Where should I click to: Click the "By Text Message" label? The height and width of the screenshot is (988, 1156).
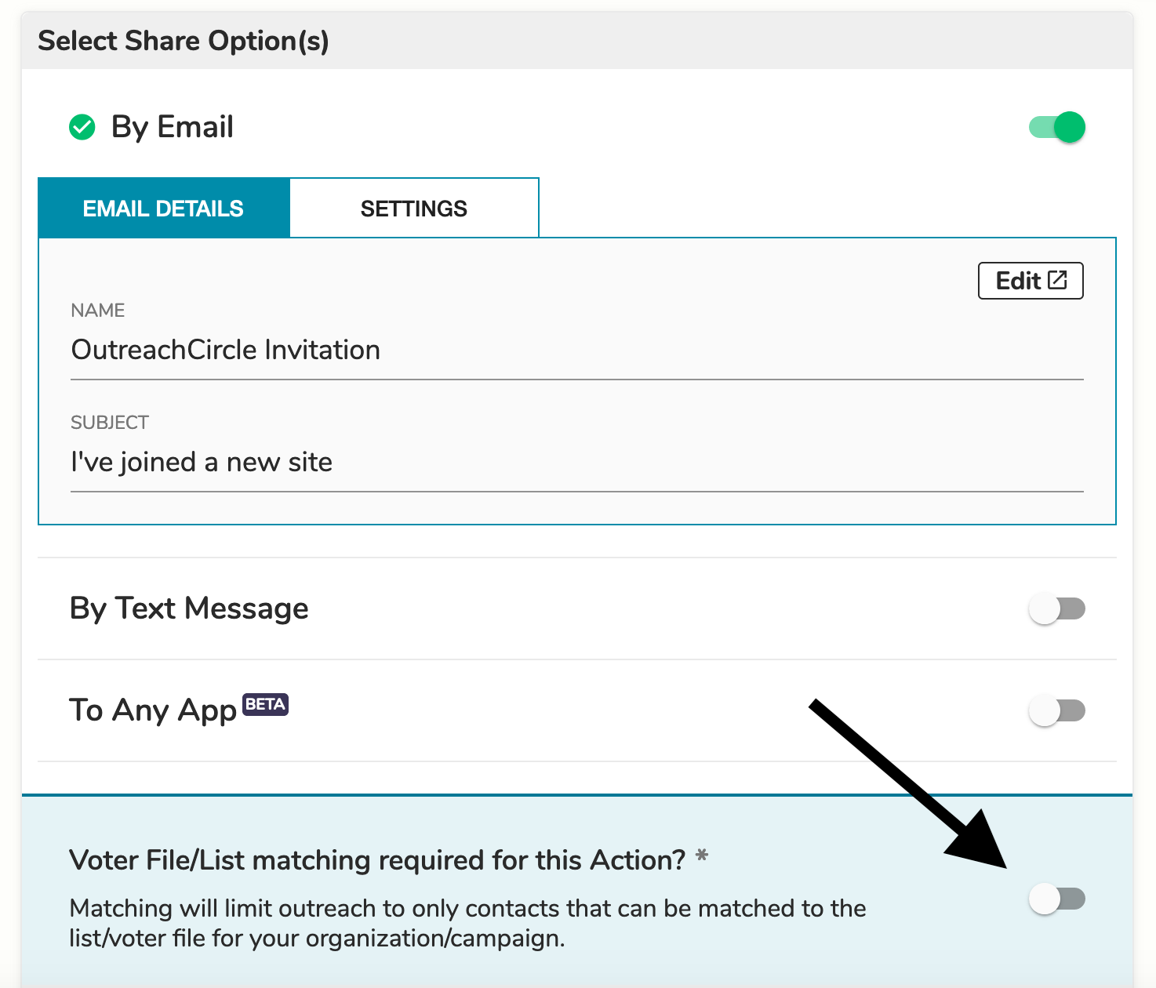pyautogui.click(x=189, y=608)
